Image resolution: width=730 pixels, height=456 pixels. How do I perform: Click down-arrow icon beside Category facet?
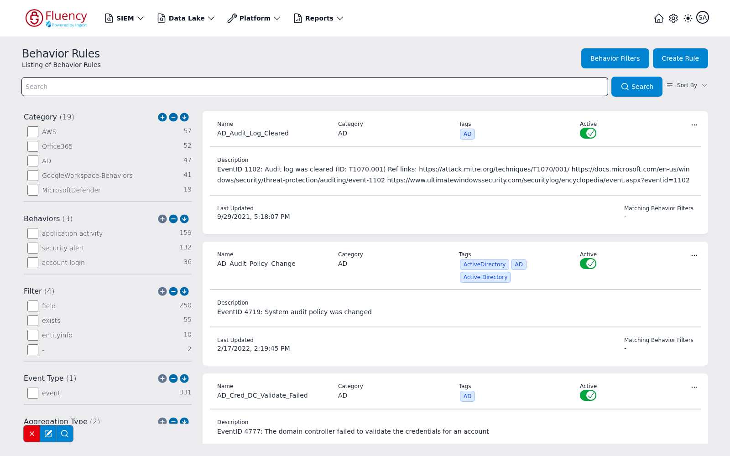(184, 117)
